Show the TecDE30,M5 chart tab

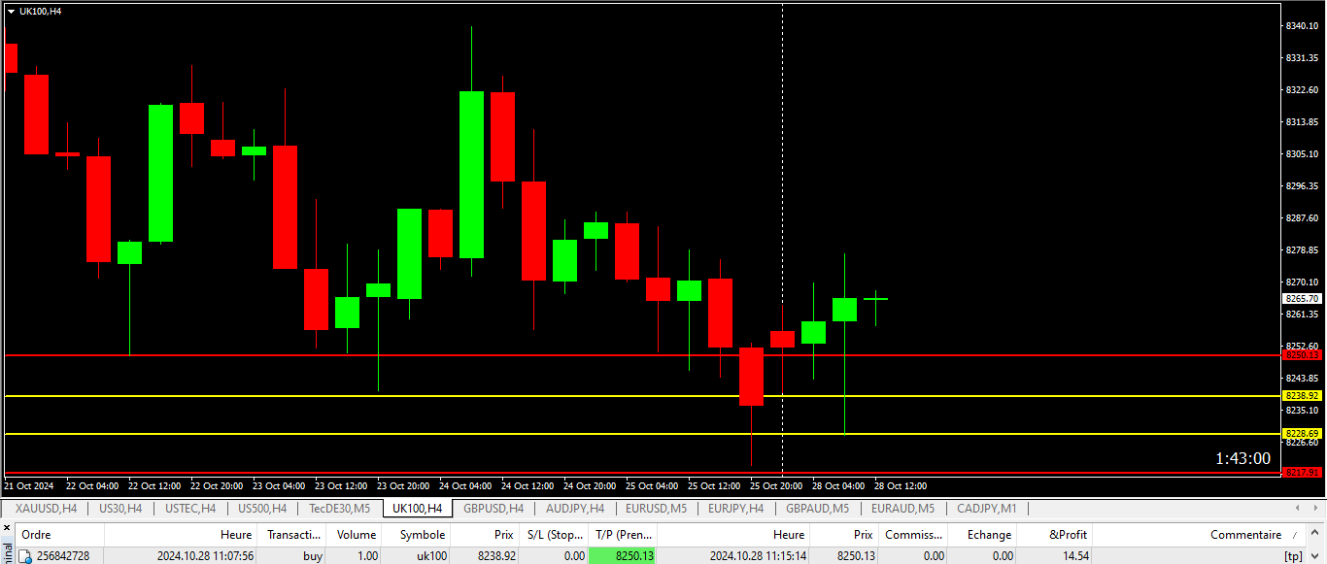point(339,509)
